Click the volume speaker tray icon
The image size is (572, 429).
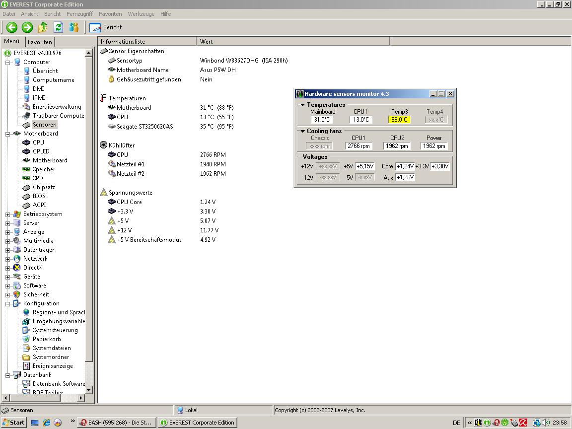(x=546, y=423)
